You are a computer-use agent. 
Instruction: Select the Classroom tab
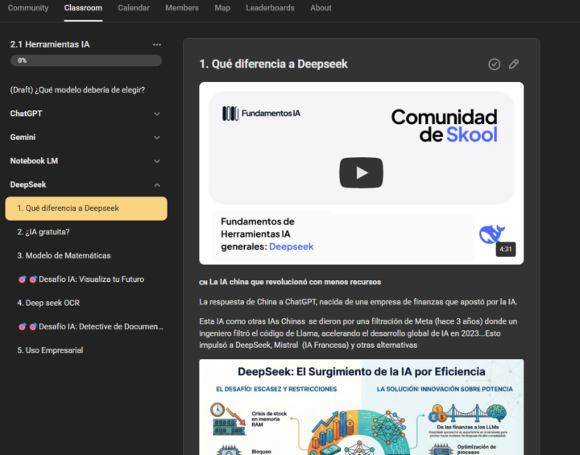point(83,8)
